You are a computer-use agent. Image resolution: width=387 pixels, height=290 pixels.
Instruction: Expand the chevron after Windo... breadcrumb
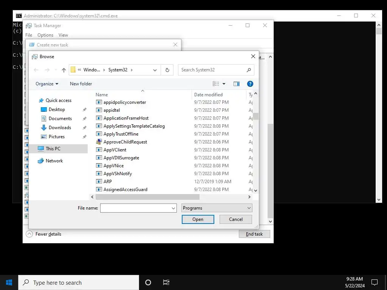(x=104, y=70)
